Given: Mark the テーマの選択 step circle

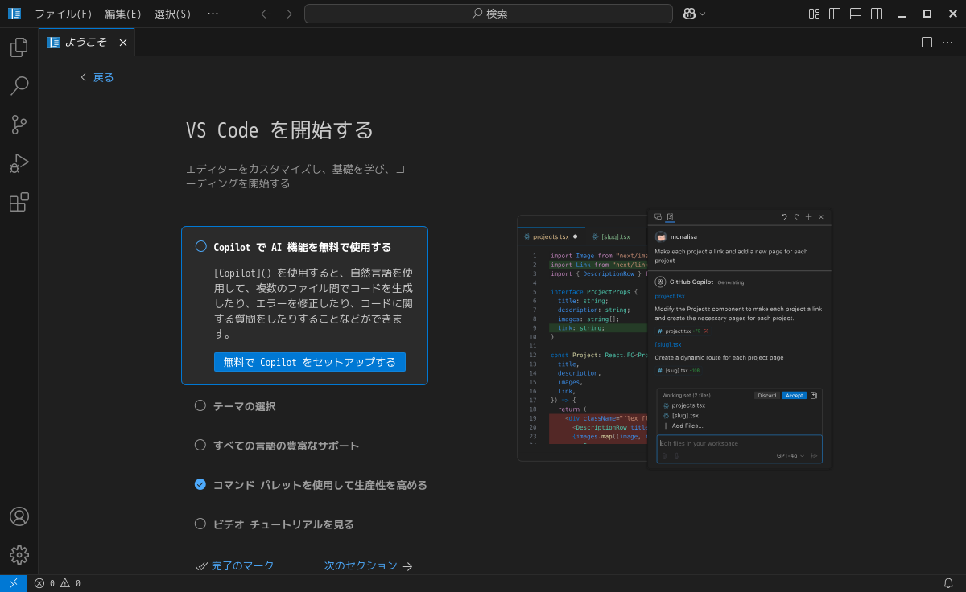Looking at the screenshot, I should [x=200, y=405].
